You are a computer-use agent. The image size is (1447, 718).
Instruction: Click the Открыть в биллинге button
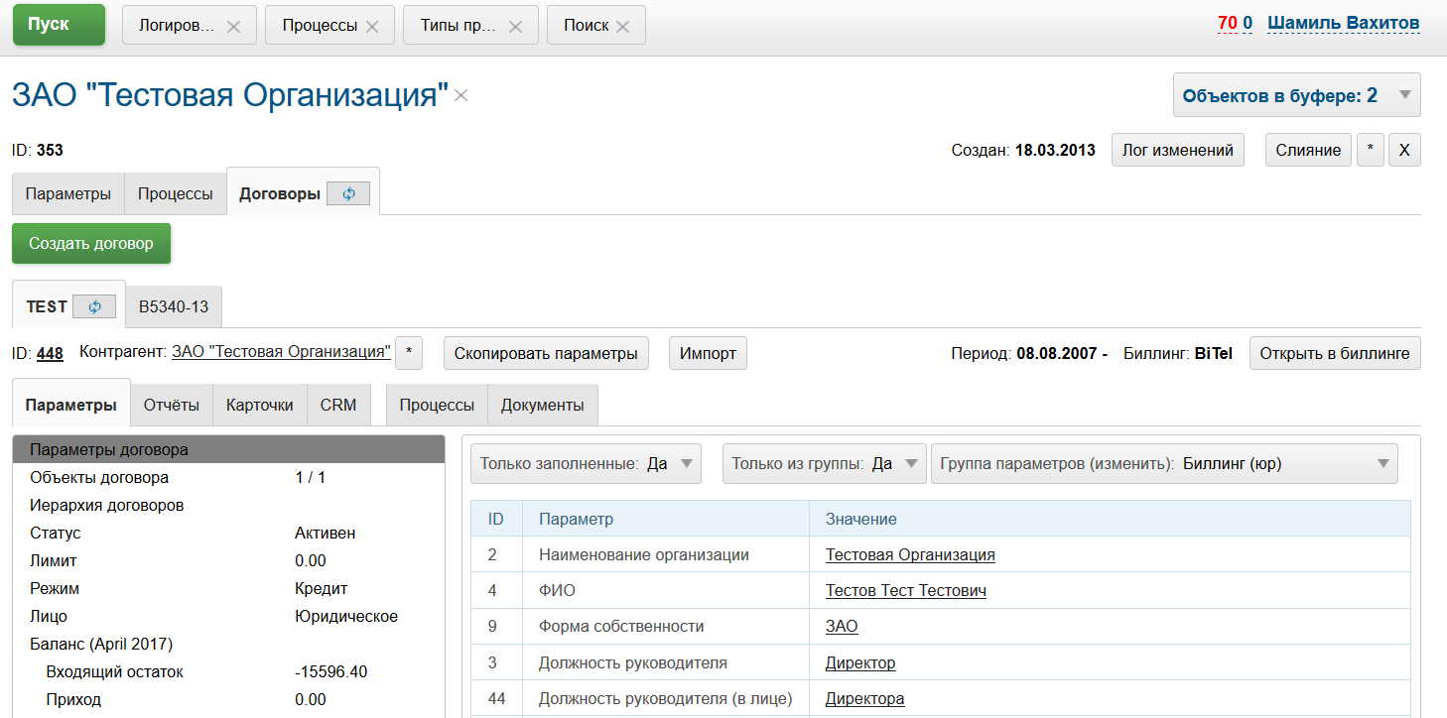click(1334, 354)
